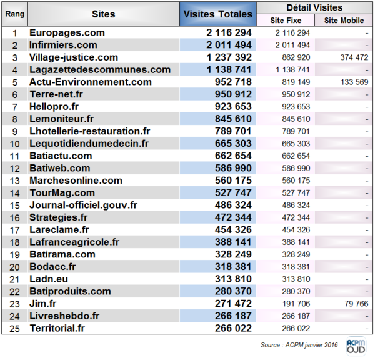375x358 pixels.
Task: Select the Infirmiers.com site name
Action: pyautogui.click(x=63, y=45)
